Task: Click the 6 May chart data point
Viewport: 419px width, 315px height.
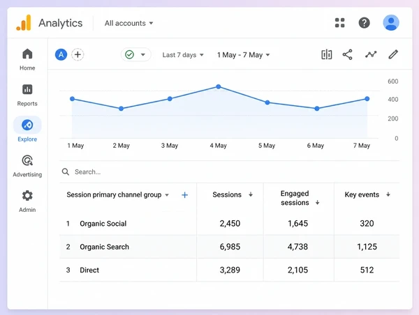Action: [x=316, y=109]
